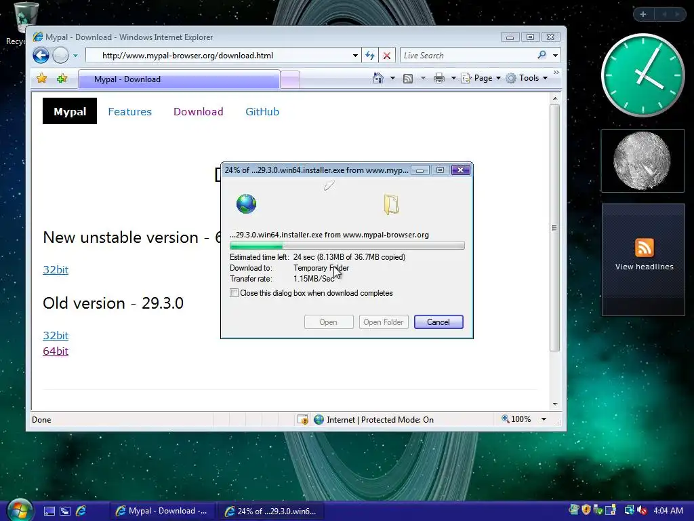Image resolution: width=694 pixels, height=521 pixels.
Task: Click Switch between windows quick launch icon
Action: point(65,512)
